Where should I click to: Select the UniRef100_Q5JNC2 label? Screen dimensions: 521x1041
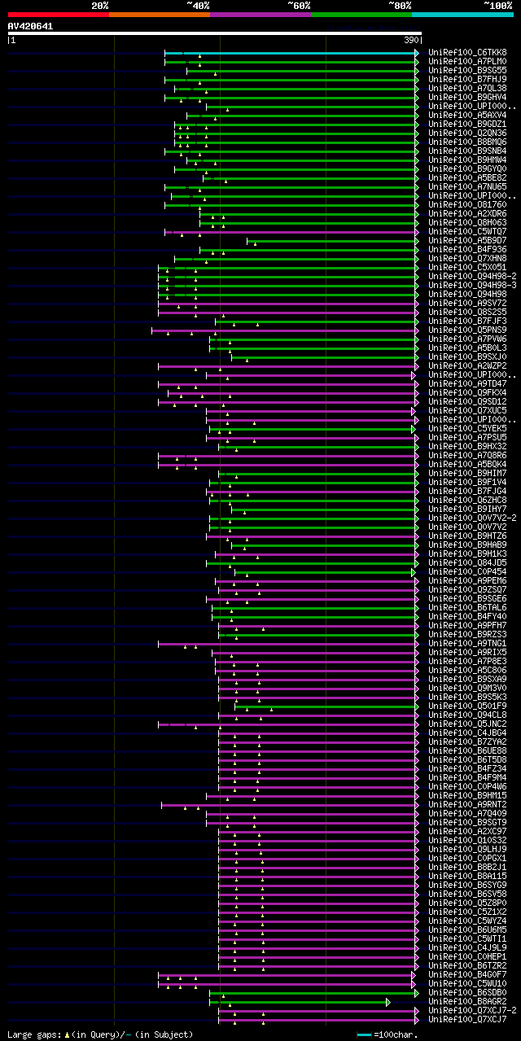coord(466,724)
